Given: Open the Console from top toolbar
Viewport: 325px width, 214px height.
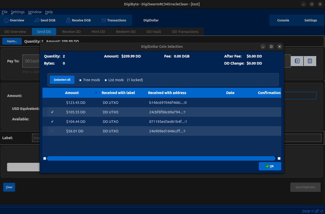Looking at the screenshot, I should pyautogui.click(x=283, y=20).
